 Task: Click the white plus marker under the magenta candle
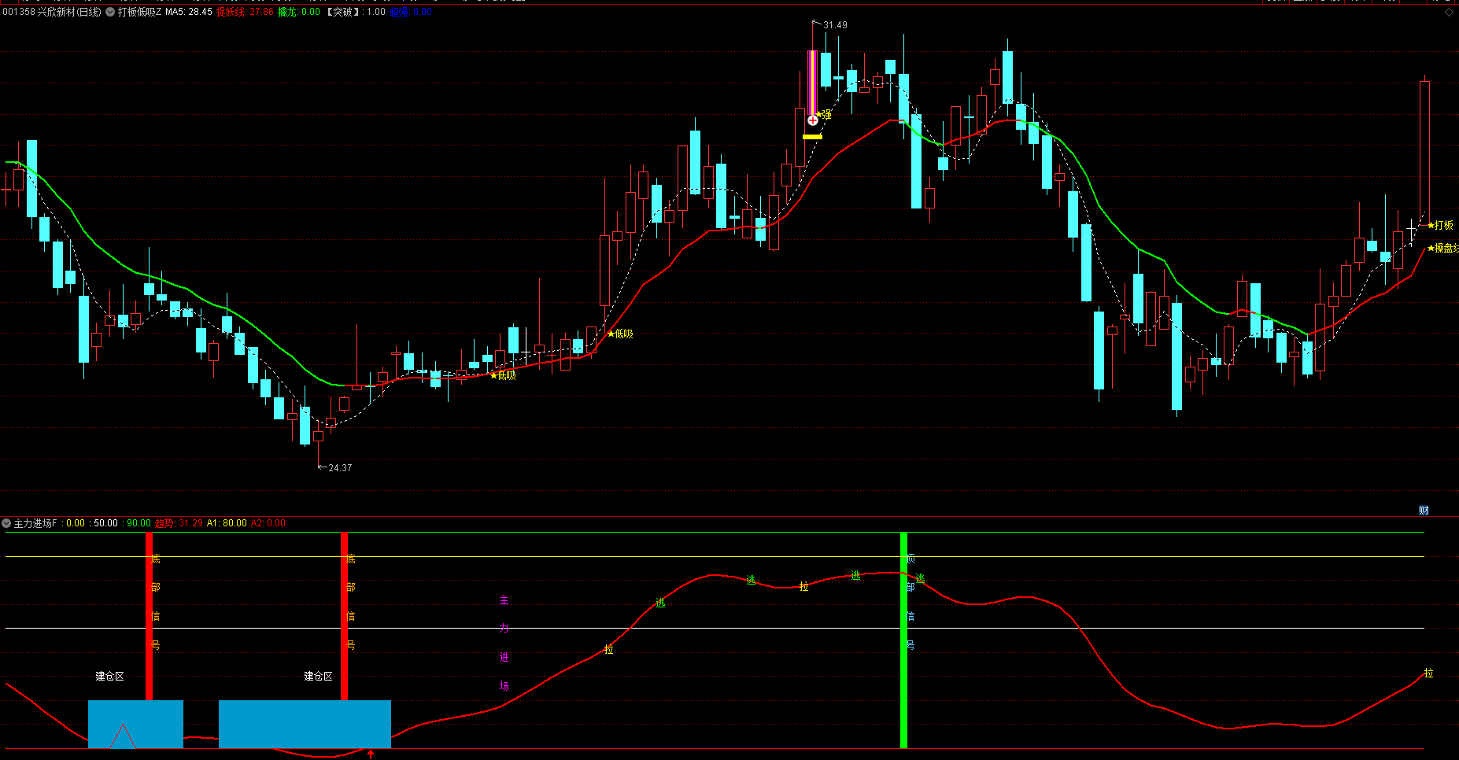(x=813, y=120)
